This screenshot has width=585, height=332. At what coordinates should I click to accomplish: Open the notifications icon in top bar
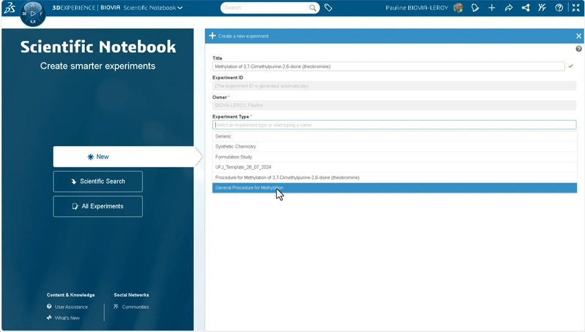tap(475, 7)
